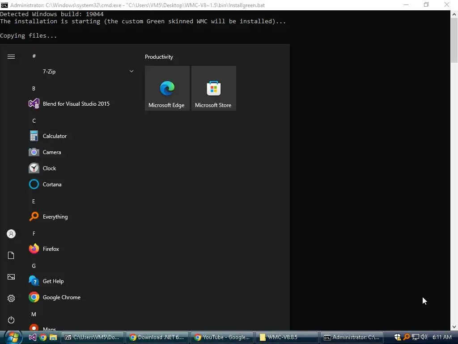
Task: Select the letter F section header
Action: point(34,233)
